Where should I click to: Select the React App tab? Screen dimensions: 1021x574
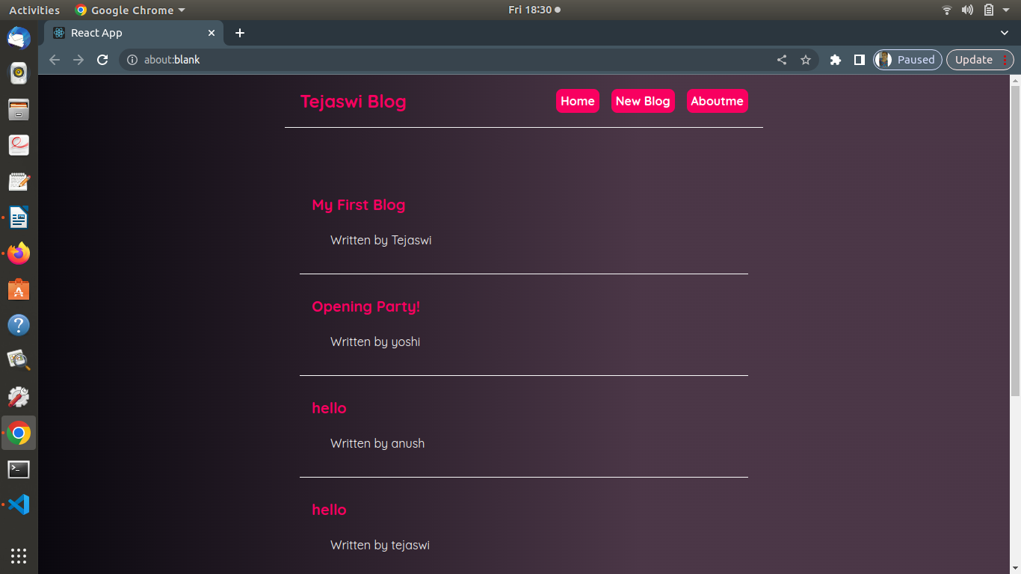click(x=127, y=33)
